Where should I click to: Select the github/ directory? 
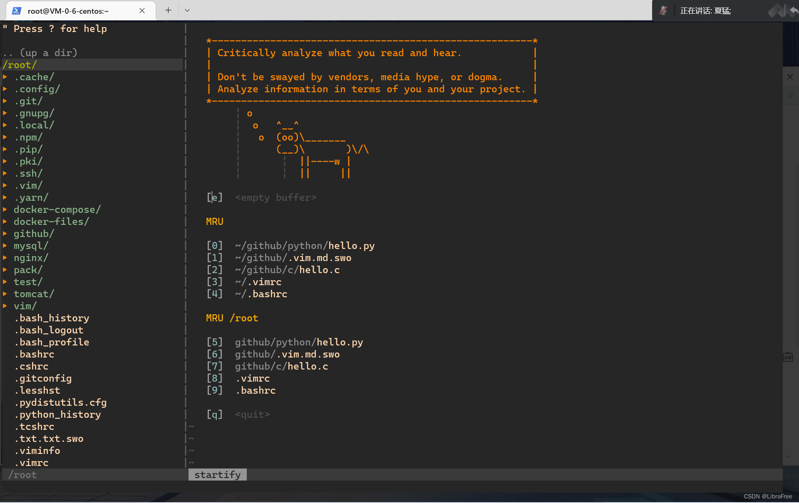coord(34,234)
